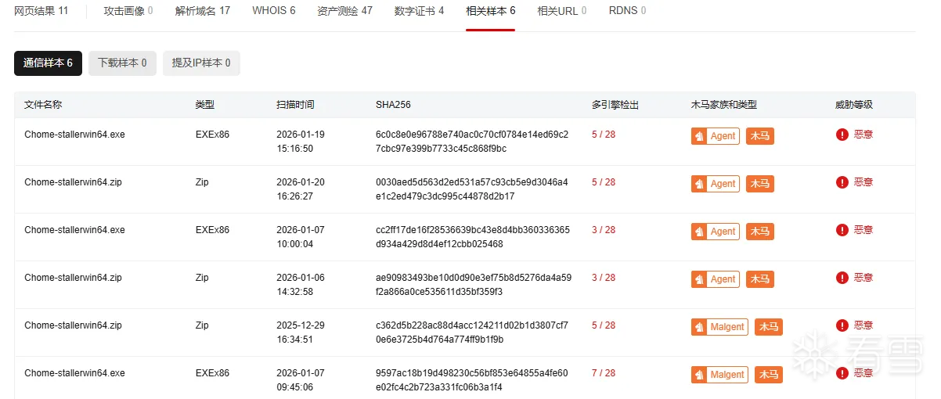
Task: Select SHA256 hash starting c362d5b228ac
Action: (472, 332)
